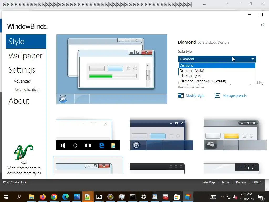Image resolution: width=269 pixels, height=202 pixels.
Task: Visit Wincustomize.com to download more styles
Action: pos(24,168)
